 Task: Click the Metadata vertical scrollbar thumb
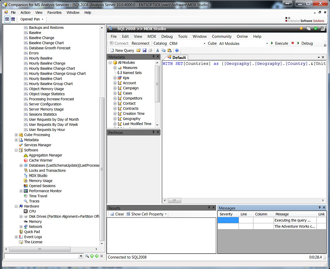(x=157, y=84)
